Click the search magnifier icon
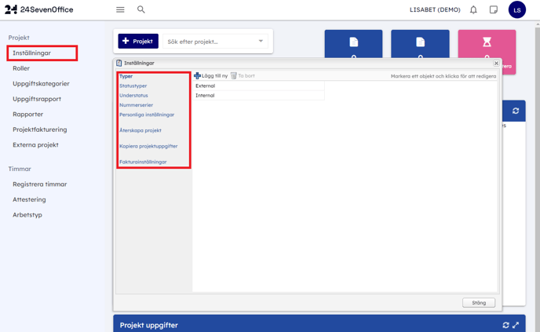Image resolution: width=540 pixels, height=332 pixels. click(141, 10)
